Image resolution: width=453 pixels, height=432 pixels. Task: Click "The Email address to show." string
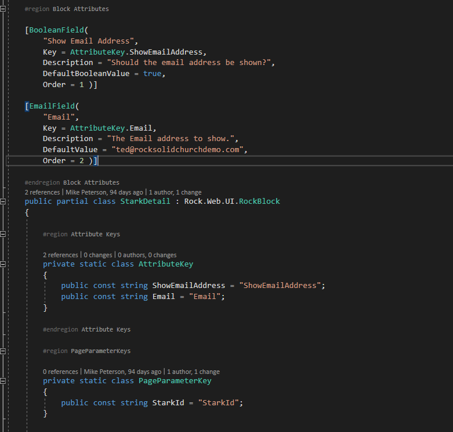click(171, 139)
